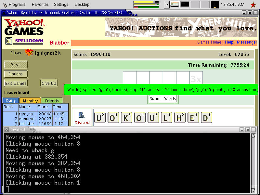Pick the K tile
The width and height of the screenshot is (260, 195).
(126, 118)
